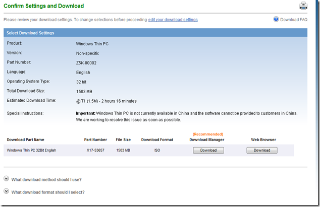The image size is (320, 207).
Task: Click the (Recommended) label above Download Manager
Action: 208,134
